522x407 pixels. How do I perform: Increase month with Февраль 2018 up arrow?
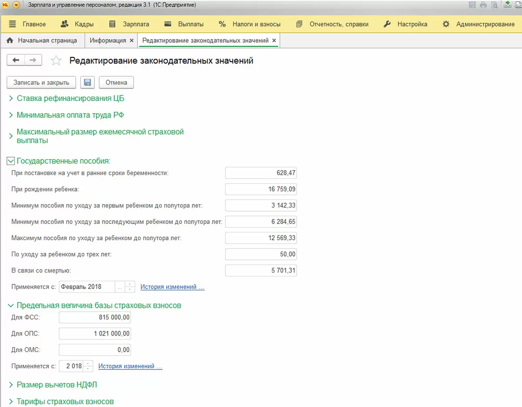pyautogui.click(x=130, y=284)
